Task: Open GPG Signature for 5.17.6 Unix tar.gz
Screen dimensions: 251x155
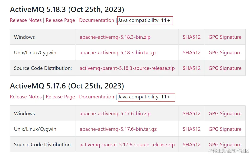Action: [x=225, y=129]
